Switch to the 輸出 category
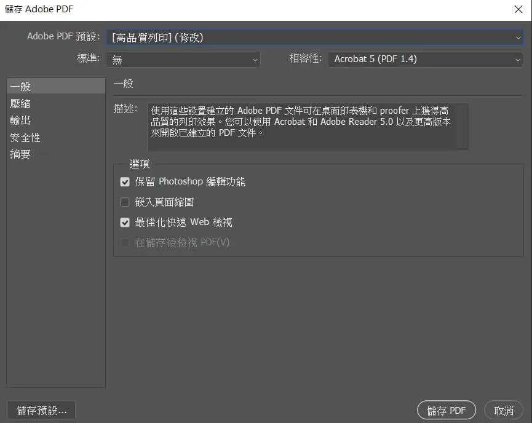 (x=55, y=120)
